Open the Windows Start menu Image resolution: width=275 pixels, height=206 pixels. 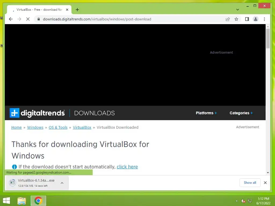[6, 201]
